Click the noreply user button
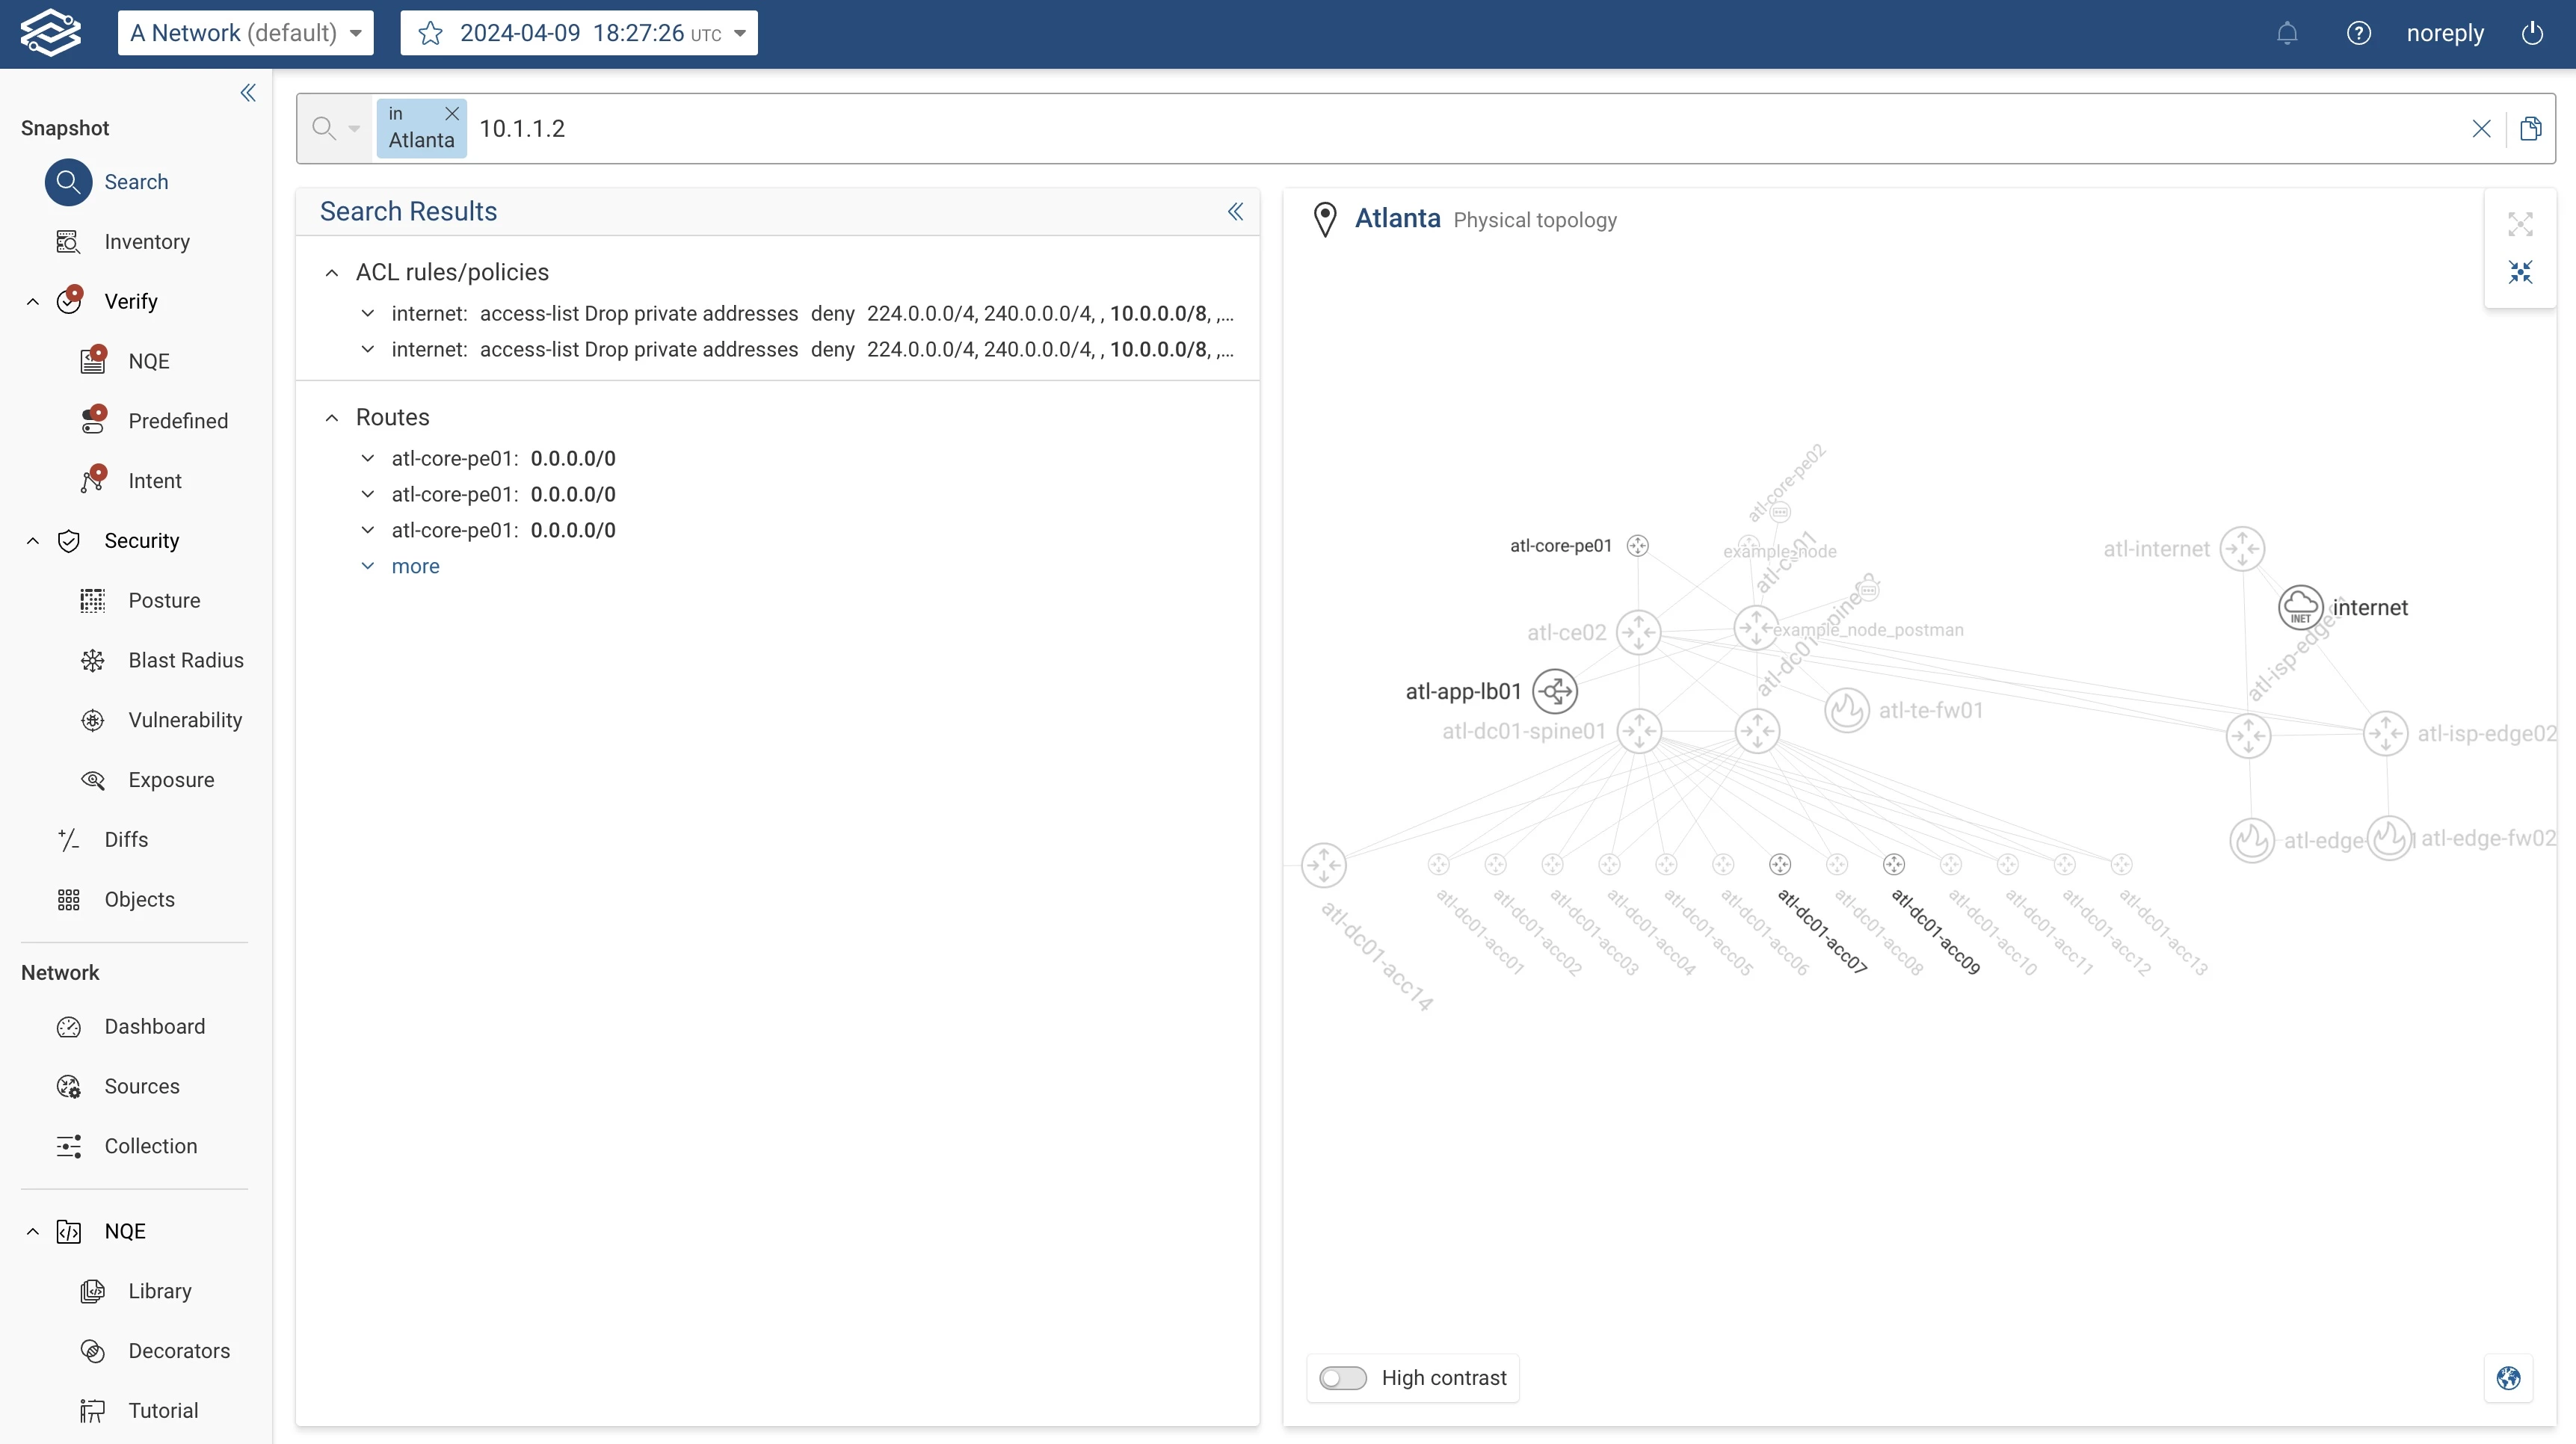Image resolution: width=2576 pixels, height=1444 pixels. pos(2444,34)
